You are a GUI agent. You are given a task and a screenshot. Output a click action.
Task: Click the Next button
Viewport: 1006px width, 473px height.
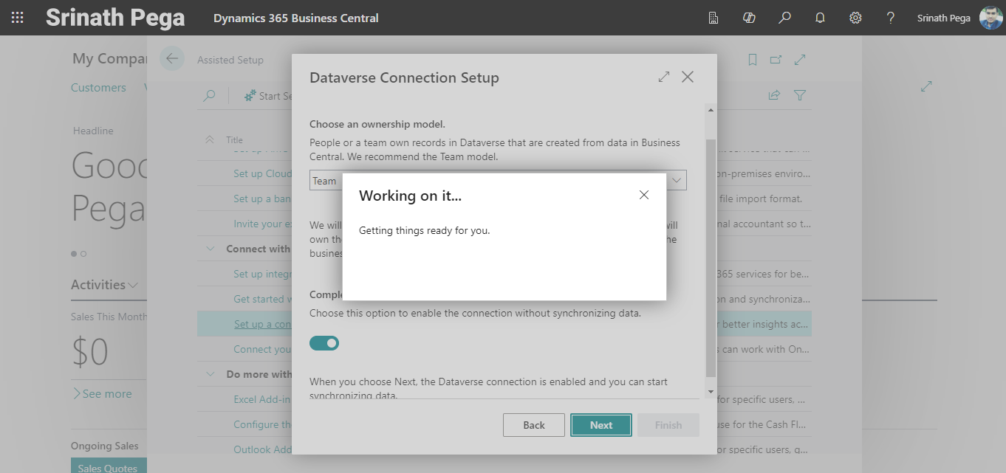click(x=600, y=425)
